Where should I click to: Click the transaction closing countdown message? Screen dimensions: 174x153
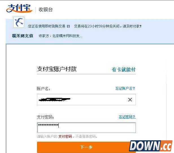pyautogui.click(x=108, y=26)
